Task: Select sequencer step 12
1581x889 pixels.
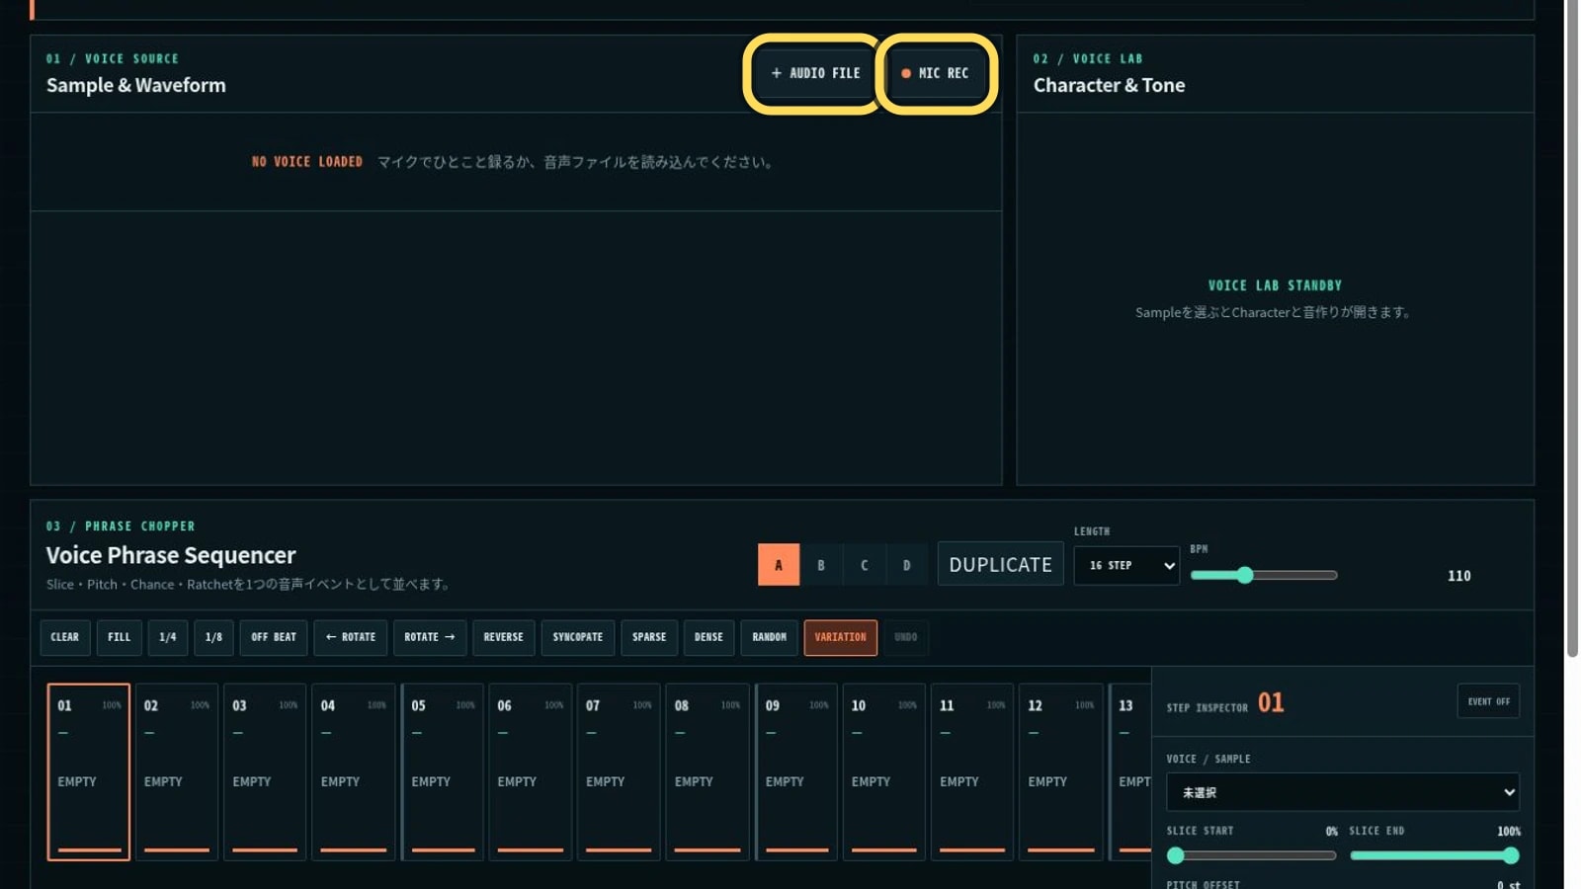Action: (x=1061, y=771)
